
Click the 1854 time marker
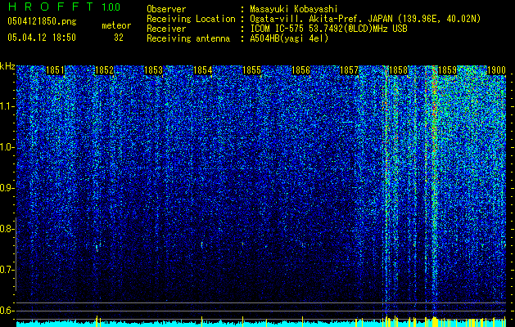click(x=203, y=70)
